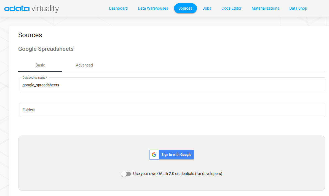This screenshot has width=329, height=196.
Task: Switch to the Basic tab
Action: coord(40,65)
